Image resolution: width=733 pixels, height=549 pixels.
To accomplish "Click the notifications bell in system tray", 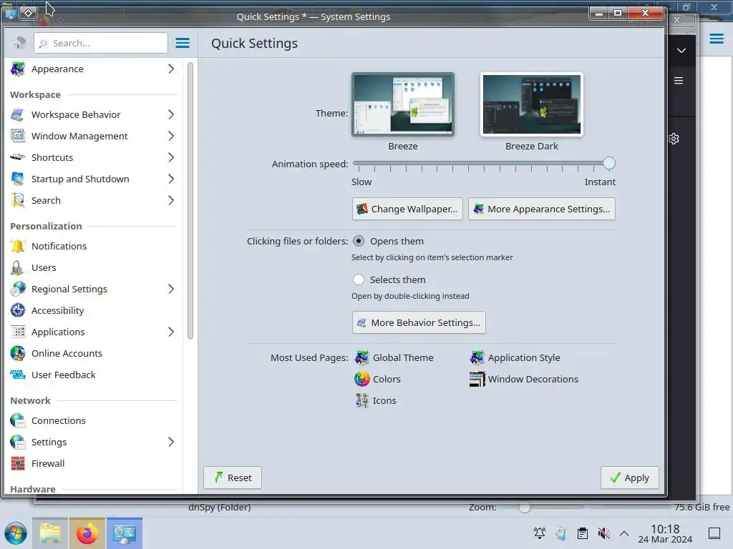I will 540,533.
